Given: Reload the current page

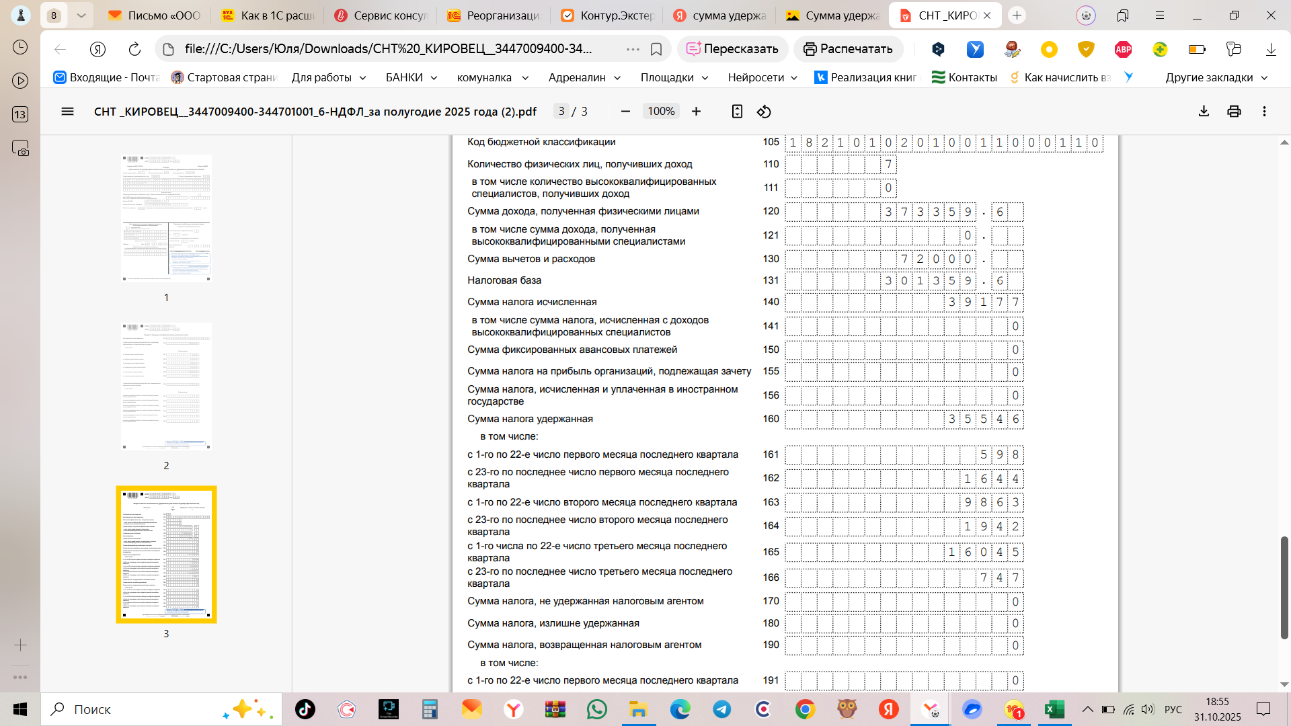Looking at the screenshot, I should click(134, 49).
